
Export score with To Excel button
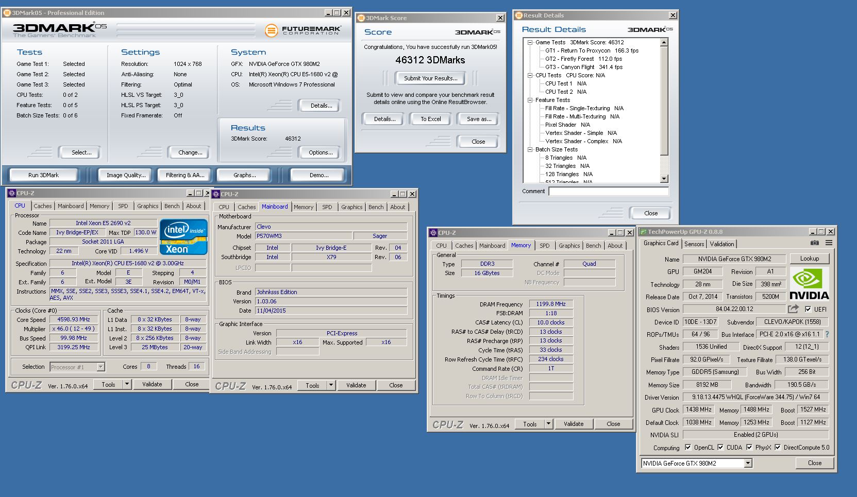point(430,119)
